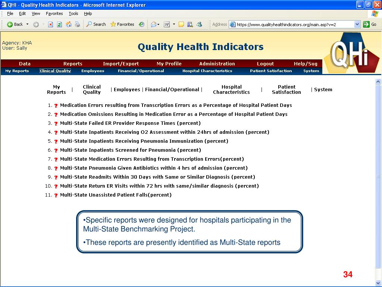The width and height of the screenshot is (382, 287).
Task: Open the View menu
Action: tap(36, 13)
